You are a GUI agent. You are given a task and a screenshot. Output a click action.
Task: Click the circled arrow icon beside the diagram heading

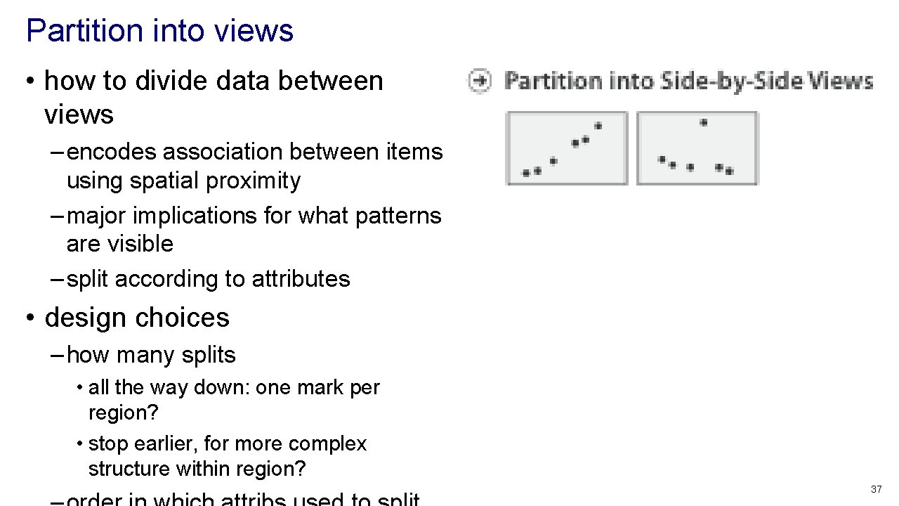[x=479, y=81]
